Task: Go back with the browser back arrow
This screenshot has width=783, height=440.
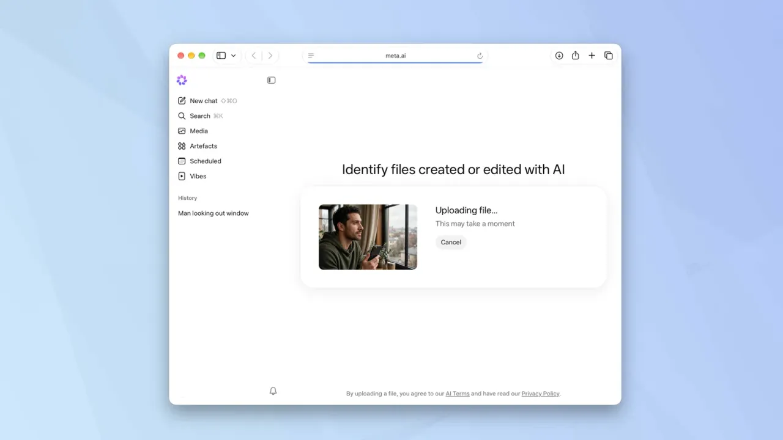Action: click(254, 56)
